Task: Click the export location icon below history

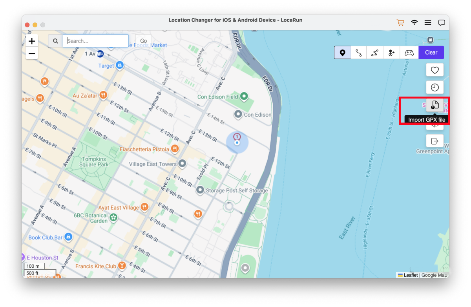Action: click(x=434, y=141)
